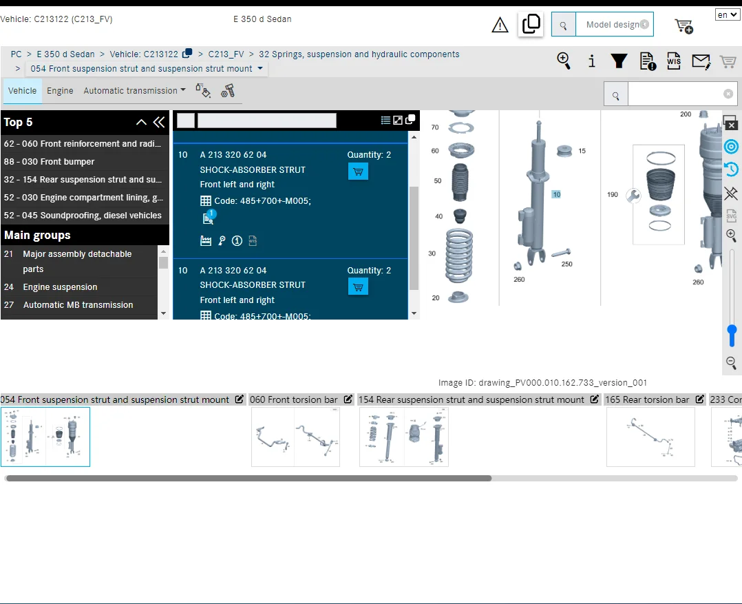Open the information 'i' icon
The width and height of the screenshot is (742, 604).
[x=591, y=61]
